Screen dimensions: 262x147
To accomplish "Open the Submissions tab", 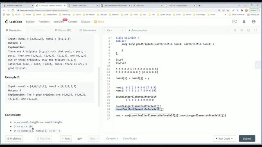I will 88,30.
